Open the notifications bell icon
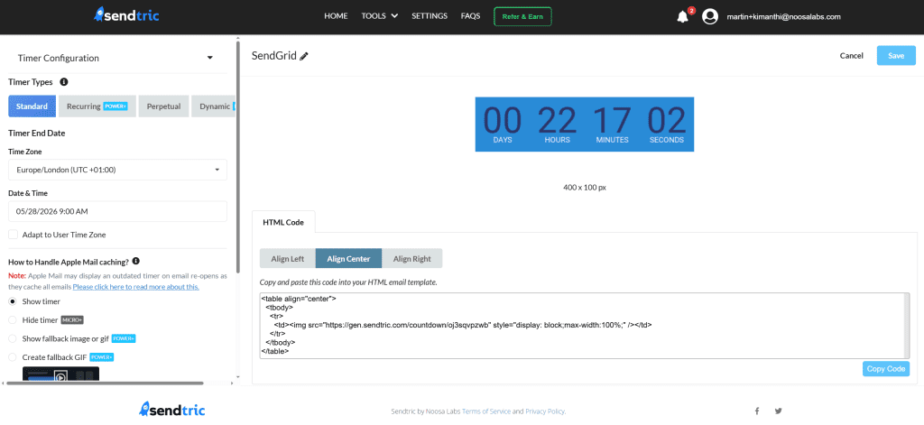924x425 pixels. pyautogui.click(x=683, y=16)
